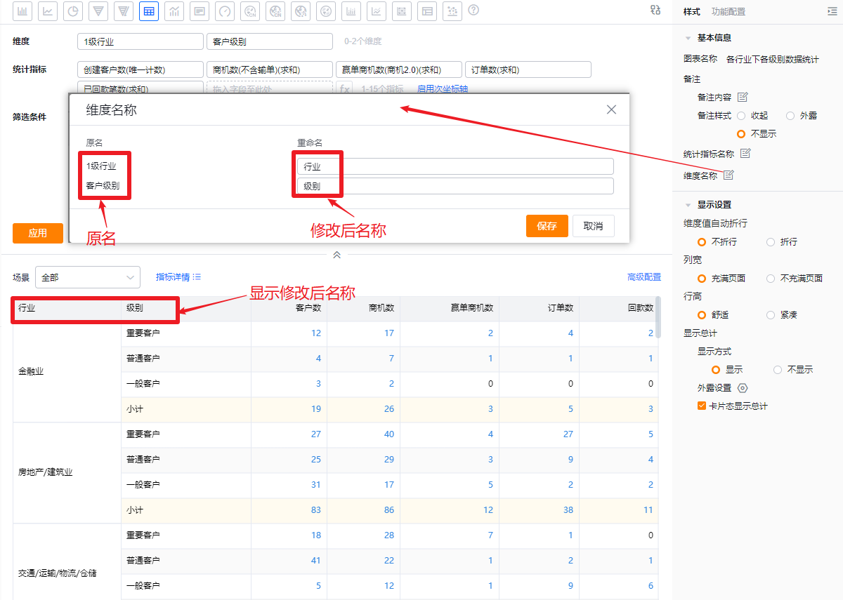This screenshot has height=600, width=843.
Task: Open the 备注内容 edit icon
Action: (743, 97)
